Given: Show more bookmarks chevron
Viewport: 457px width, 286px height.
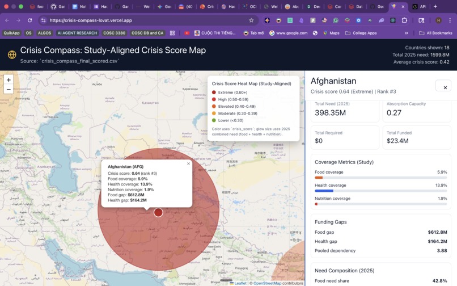Looking at the screenshot, I should pos(407,33).
